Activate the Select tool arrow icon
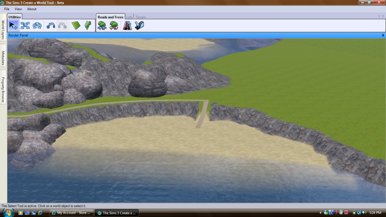Screen dimensions: 386x217 [13, 26]
